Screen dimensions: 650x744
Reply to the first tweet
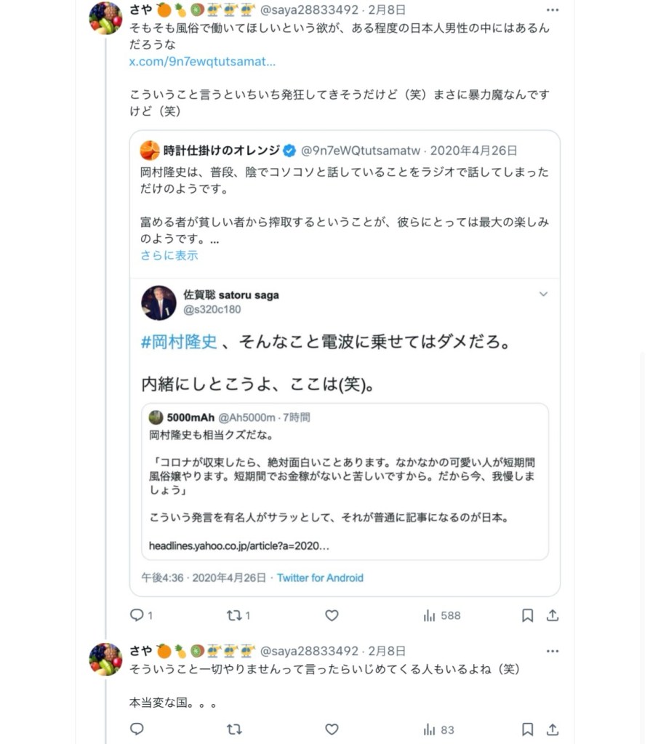(137, 615)
